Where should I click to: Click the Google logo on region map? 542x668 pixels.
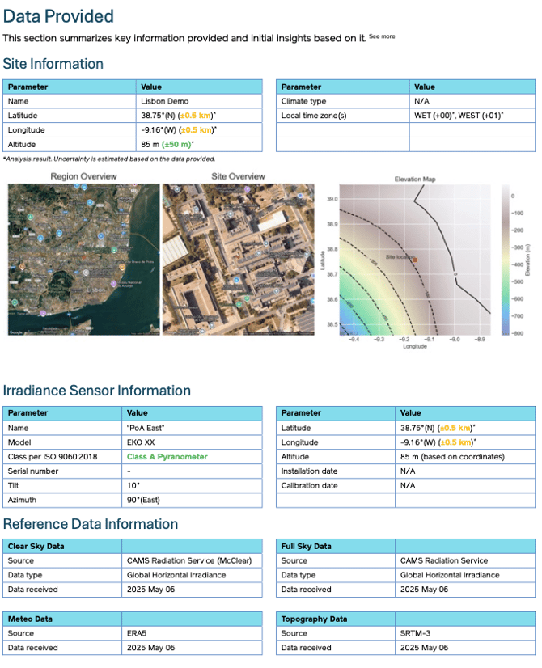tap(16, 332)
